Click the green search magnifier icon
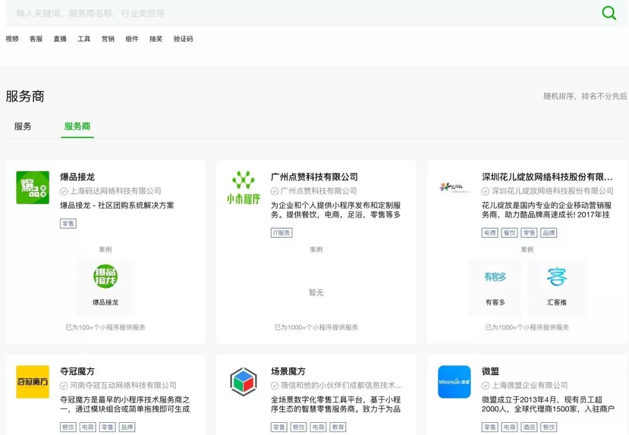The height and width of the screenshot is (435, 629). [609, 13]
